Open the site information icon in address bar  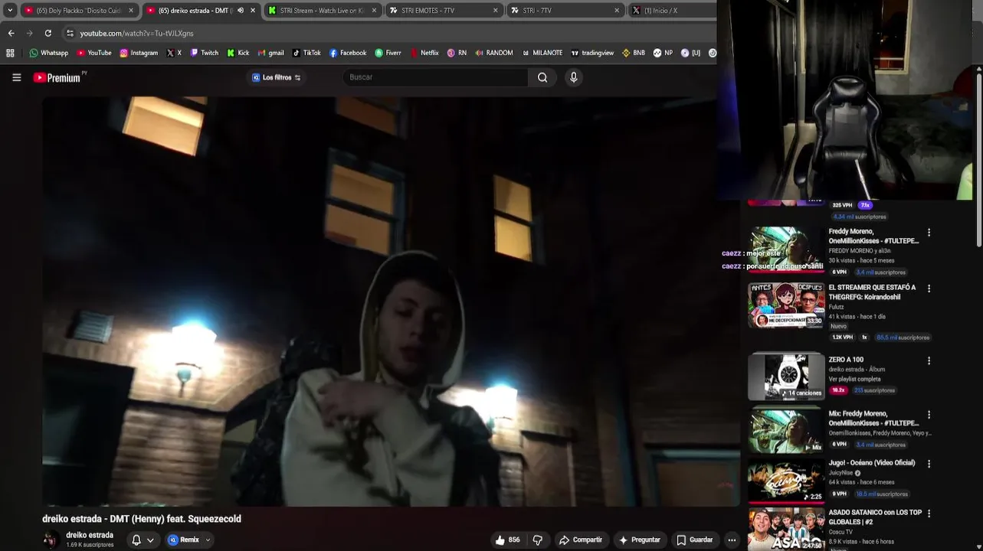[x=70, y=33]
